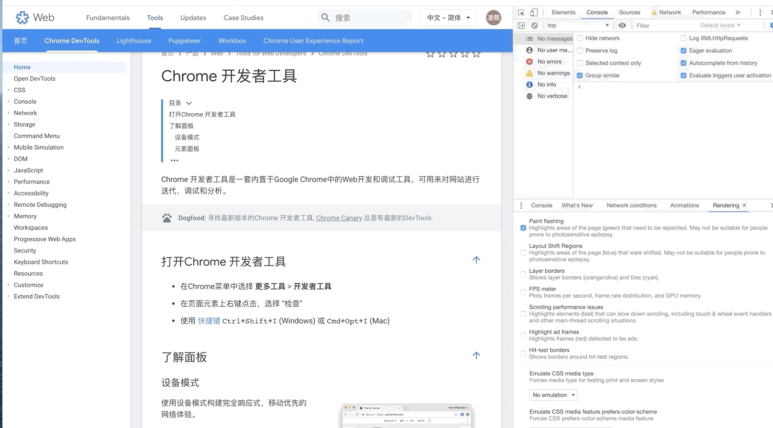Image resolution: width=773 pixels, height=428 pixels.
Task: Toggle the console sidebar icon
Action: [521, 25]
